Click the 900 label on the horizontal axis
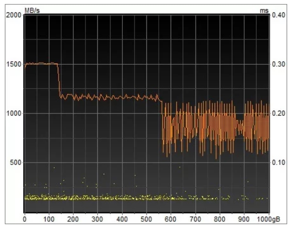290x229 pixels. pyautogui.click(x=244, y=219)
